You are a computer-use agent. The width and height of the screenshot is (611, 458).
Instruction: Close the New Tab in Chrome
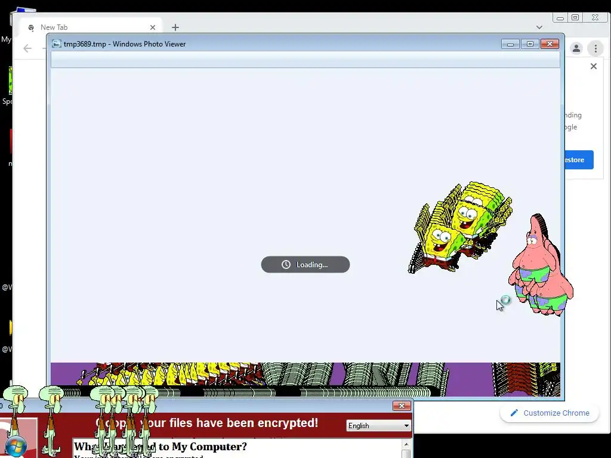pyautogui.click(x=153, y=27)
